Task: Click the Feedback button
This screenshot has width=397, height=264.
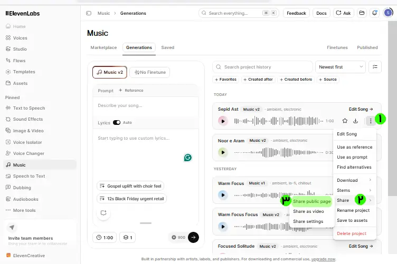Action: click(x=296, y=13)
